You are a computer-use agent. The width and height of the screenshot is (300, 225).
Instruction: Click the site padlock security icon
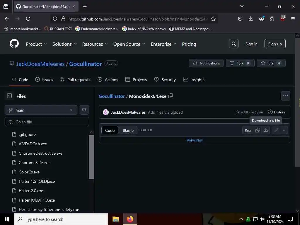point(63,19)
